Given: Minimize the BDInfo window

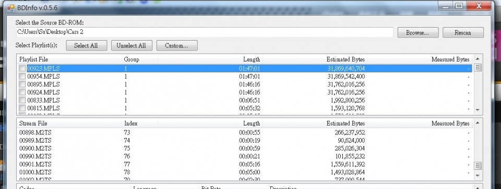Looking at the screenshot, I should (446, 6).
